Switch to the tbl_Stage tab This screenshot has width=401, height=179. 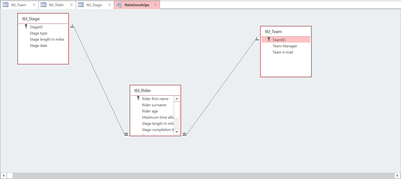95,5
